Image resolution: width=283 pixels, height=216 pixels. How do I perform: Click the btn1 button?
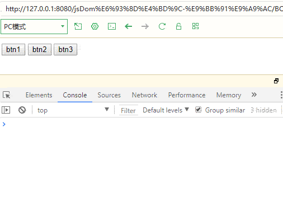coord(13,50)
